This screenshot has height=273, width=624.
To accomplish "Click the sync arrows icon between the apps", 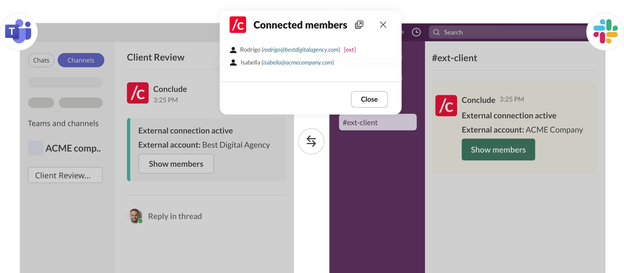I will (311, 141).
